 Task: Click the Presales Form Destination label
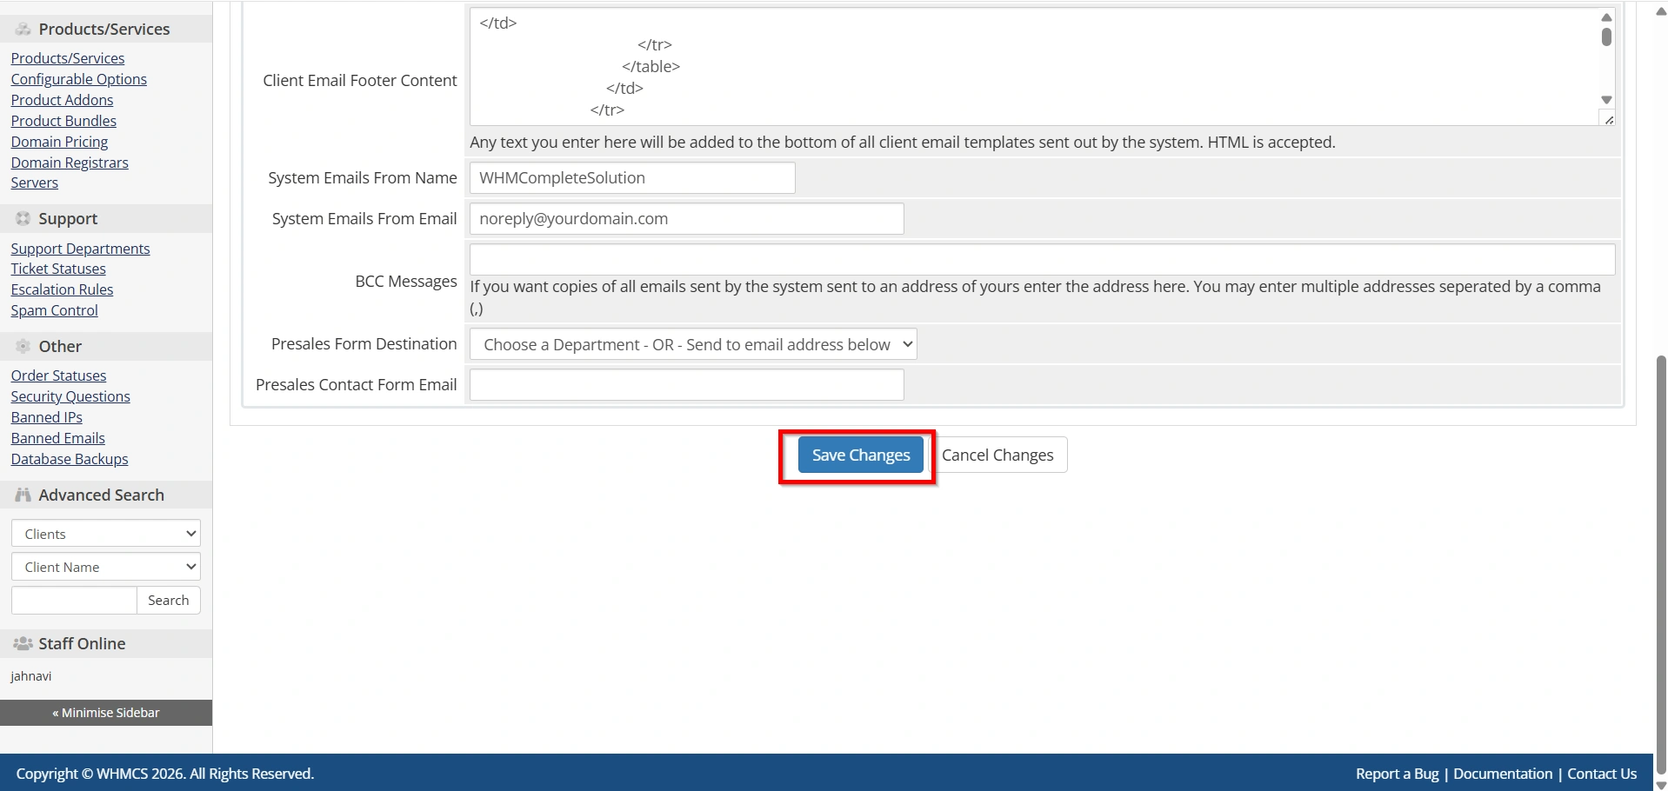coord(364,344)
